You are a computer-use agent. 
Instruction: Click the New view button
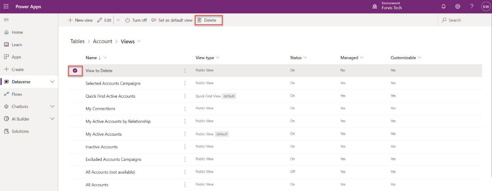coord(80,20)
